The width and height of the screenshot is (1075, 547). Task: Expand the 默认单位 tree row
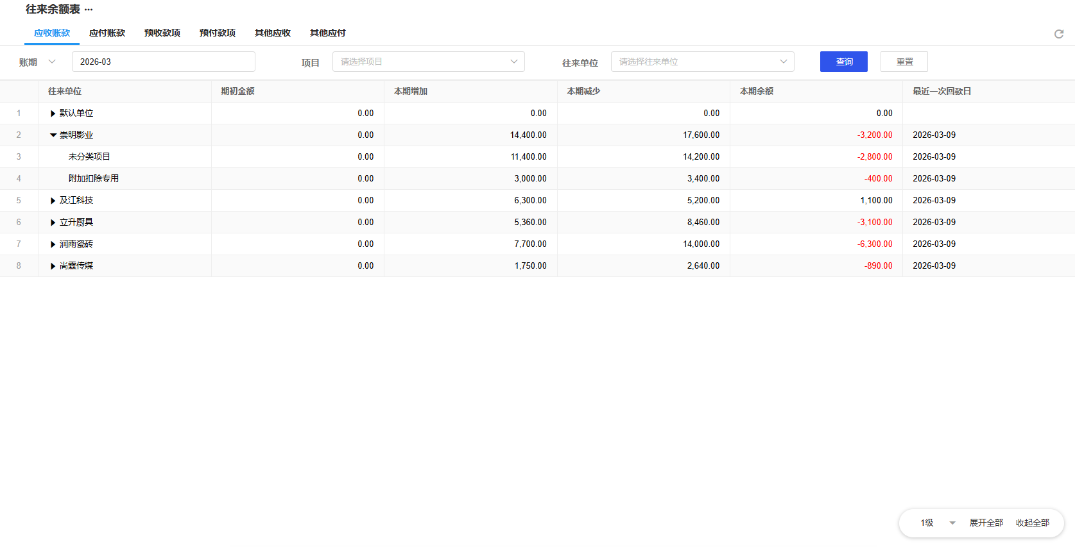tap(53, 114)
